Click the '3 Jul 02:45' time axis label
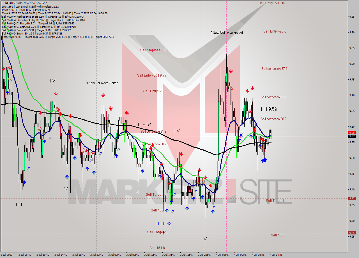Image resolution: width=359 pixels, height=258 pixels. [x=115, y=255]
